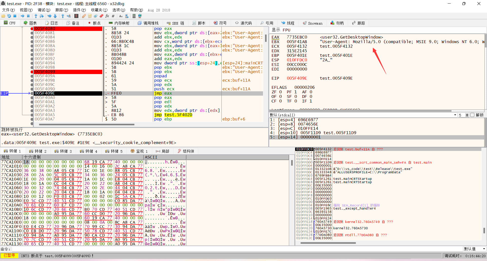The image size is (487, 261).
Task: Select stack argument row 4: [esp+10]
Action: pyautogui.click(x=377, y=133)
